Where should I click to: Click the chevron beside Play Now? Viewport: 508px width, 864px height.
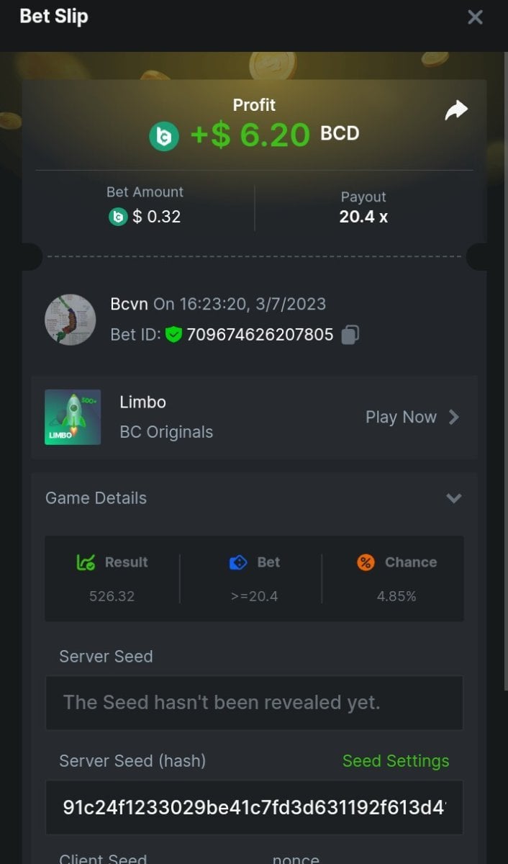click(x=454, y=417)
